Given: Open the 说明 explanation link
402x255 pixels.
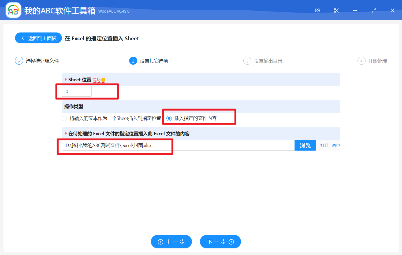Looking at the screenshot, I should tap(97, 79).
